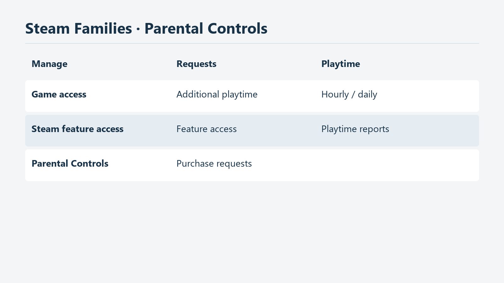The width and height of the screenshot is (504, 283).
Task: Click the Steam Families · Parental Controls title
Action: (146, 29)
